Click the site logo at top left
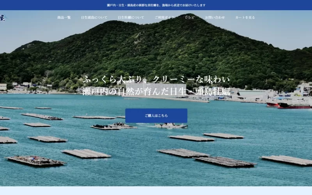This screenshot has height=195, width=312. (x=2, y=18)
